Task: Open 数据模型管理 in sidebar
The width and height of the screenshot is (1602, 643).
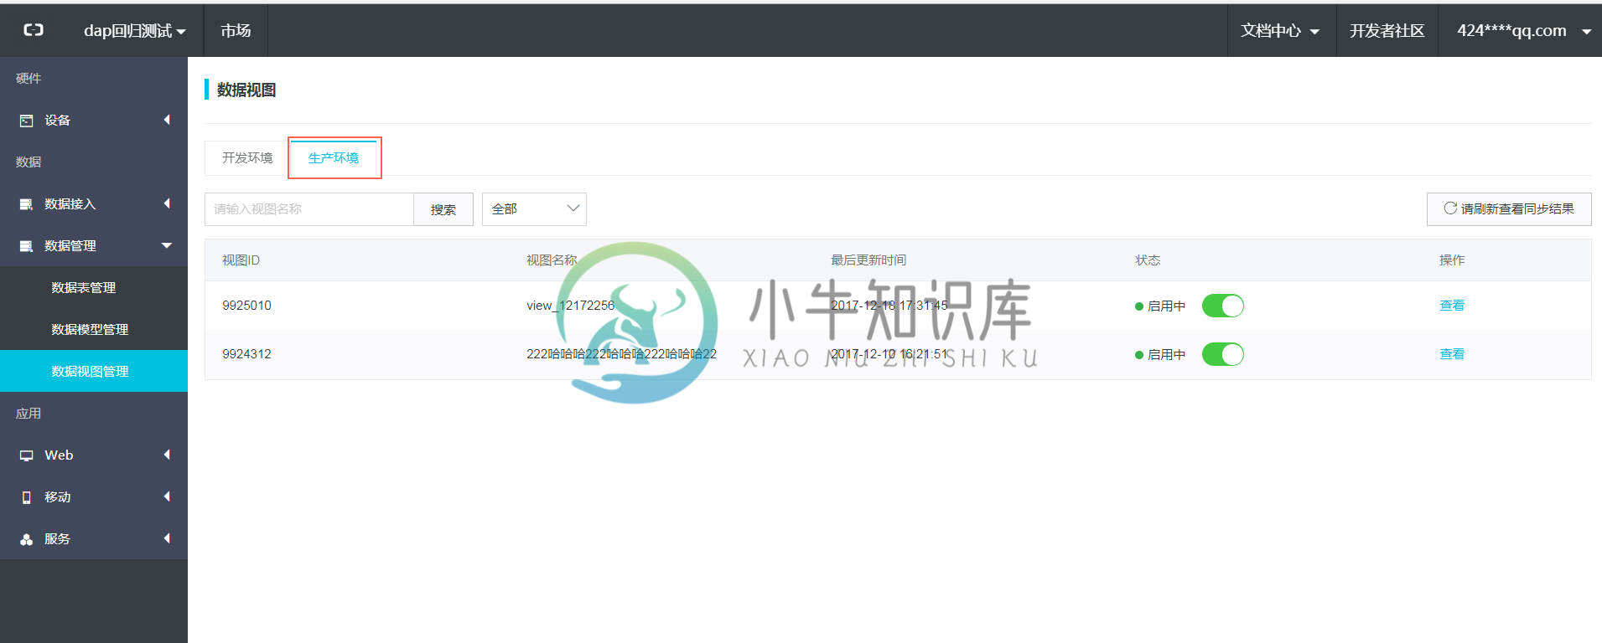Action: point(94,329)
